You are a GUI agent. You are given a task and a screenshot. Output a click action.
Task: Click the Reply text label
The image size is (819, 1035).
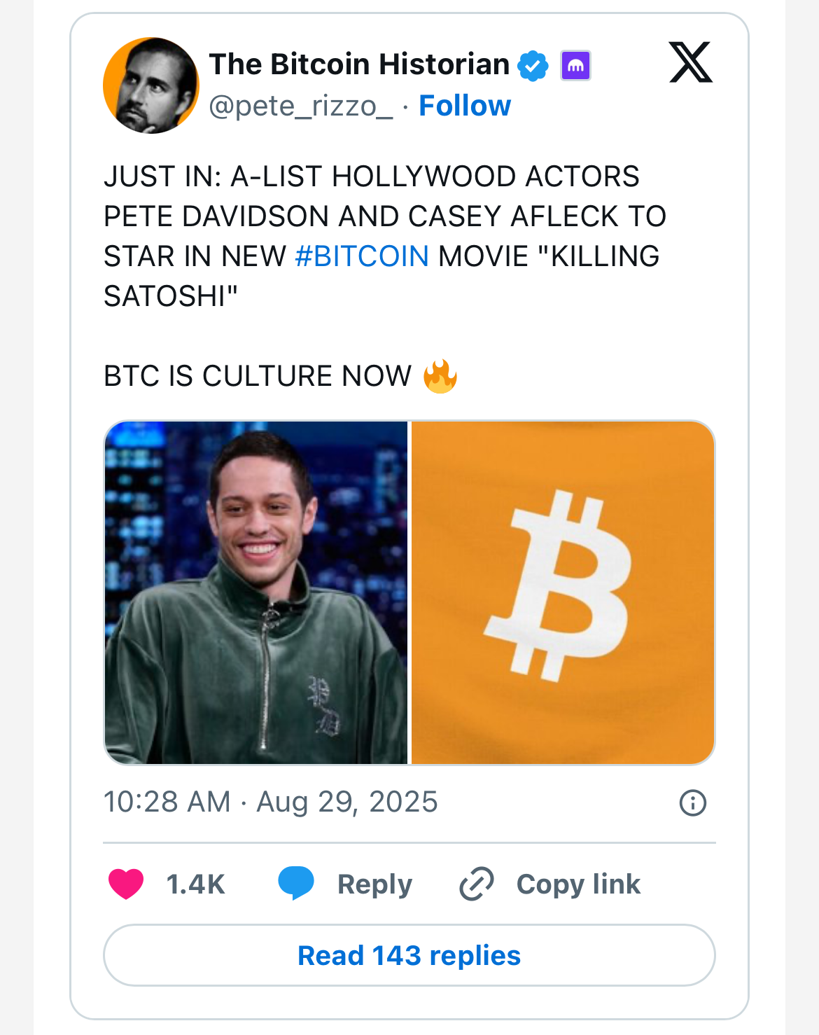point(374,884)
